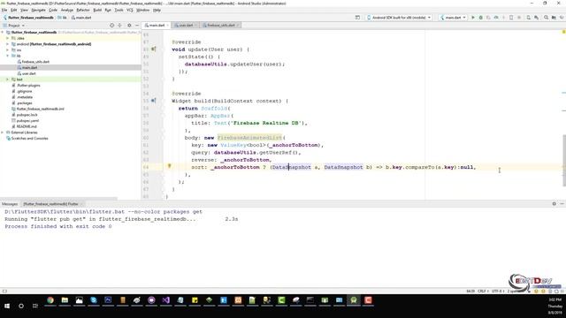Viewport: 566px width, 318px height.
Task: Expand the android folder in project tree
Action: [x=7, y=44]
